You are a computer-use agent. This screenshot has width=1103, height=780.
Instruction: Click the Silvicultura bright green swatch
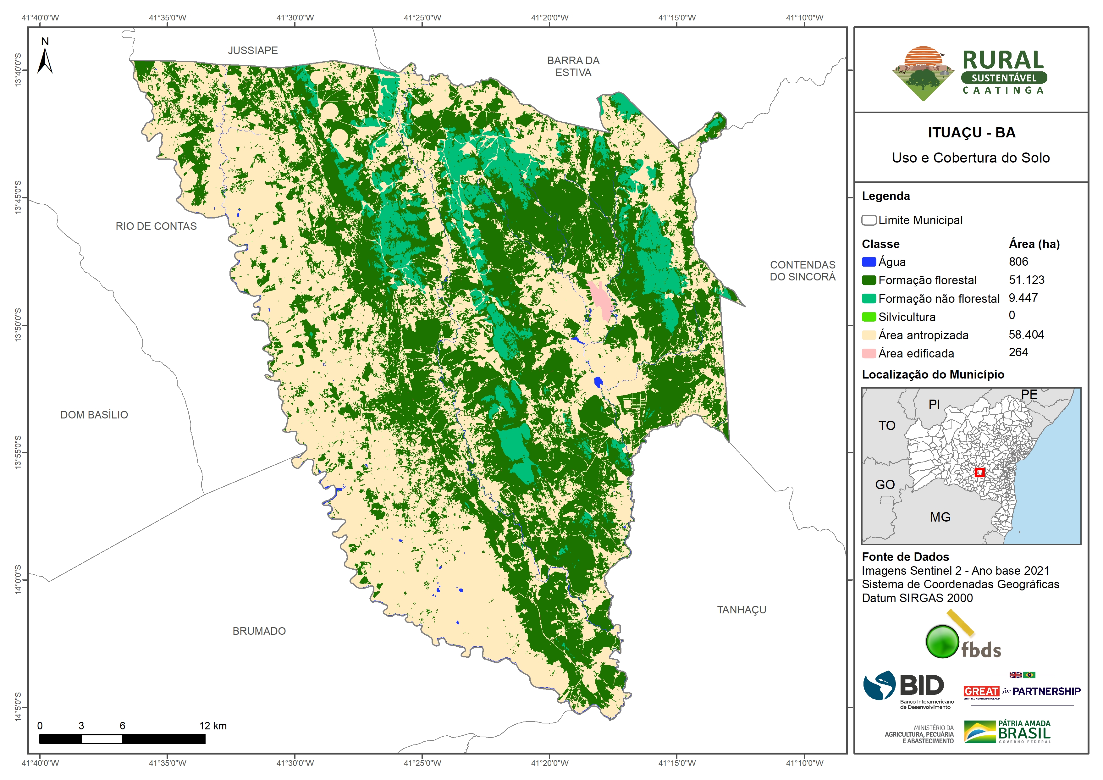pos(869,317)
